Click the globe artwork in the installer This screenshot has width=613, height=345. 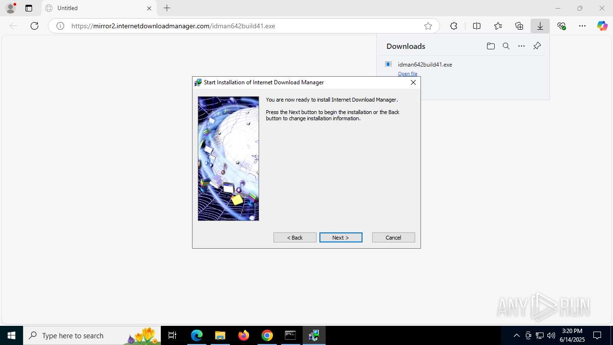coord(228,159)
